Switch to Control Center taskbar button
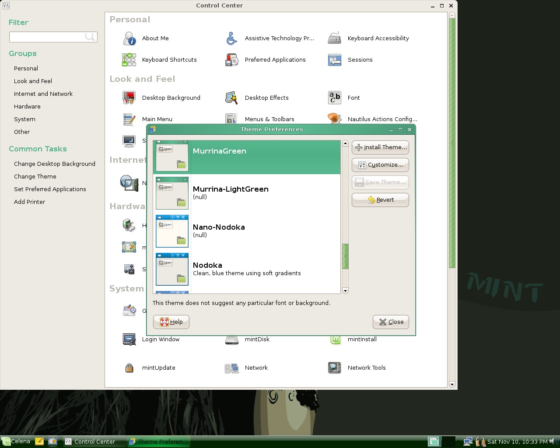Image resolution: width=560 pixels, height=448 pixels. (x=94, y=441)
